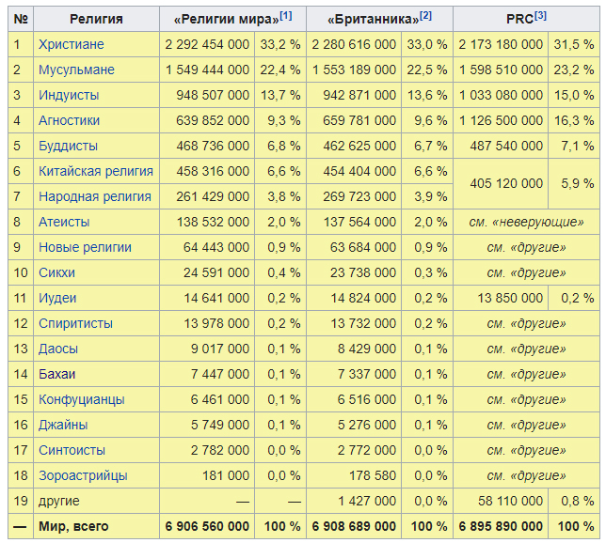This screenshot has width=606, height=543.
Task: Click the Спиритисты link
Action: [75, 323]
